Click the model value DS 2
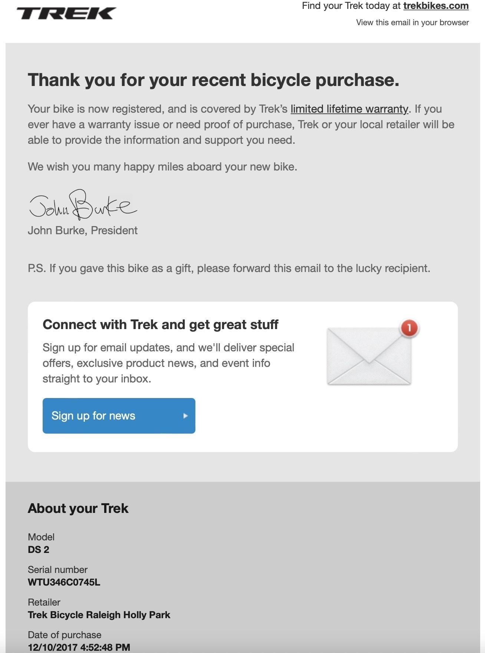 click(x=39, y=550)
